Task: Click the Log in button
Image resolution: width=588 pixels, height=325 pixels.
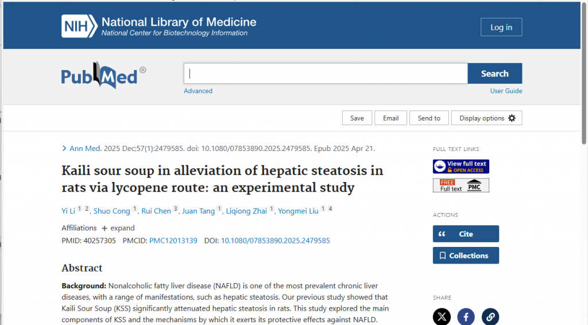Action: pos(501,27)
